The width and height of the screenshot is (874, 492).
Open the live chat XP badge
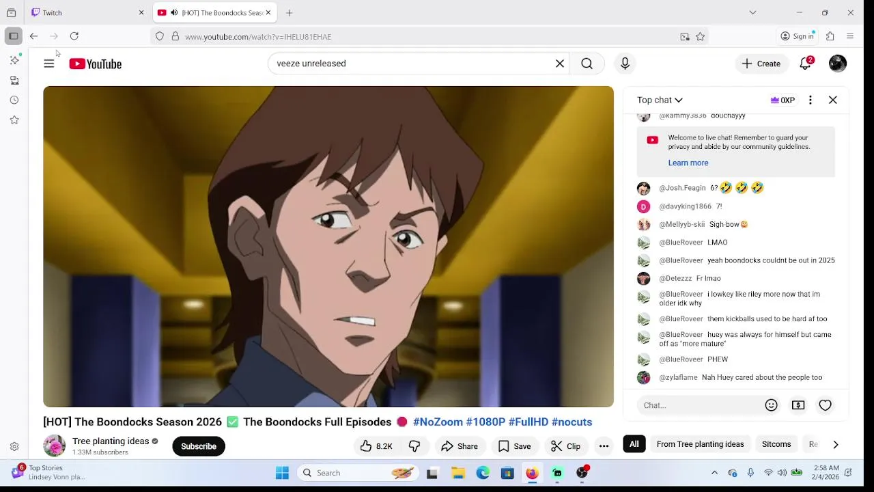783,100
